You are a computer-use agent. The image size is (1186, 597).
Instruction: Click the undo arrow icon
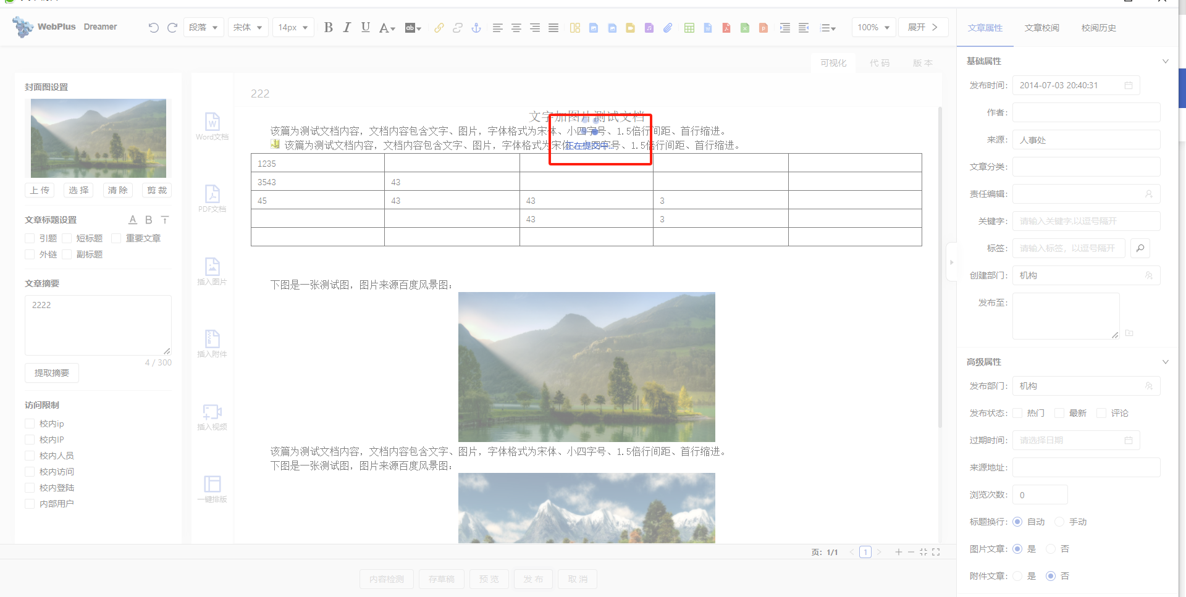153,28
